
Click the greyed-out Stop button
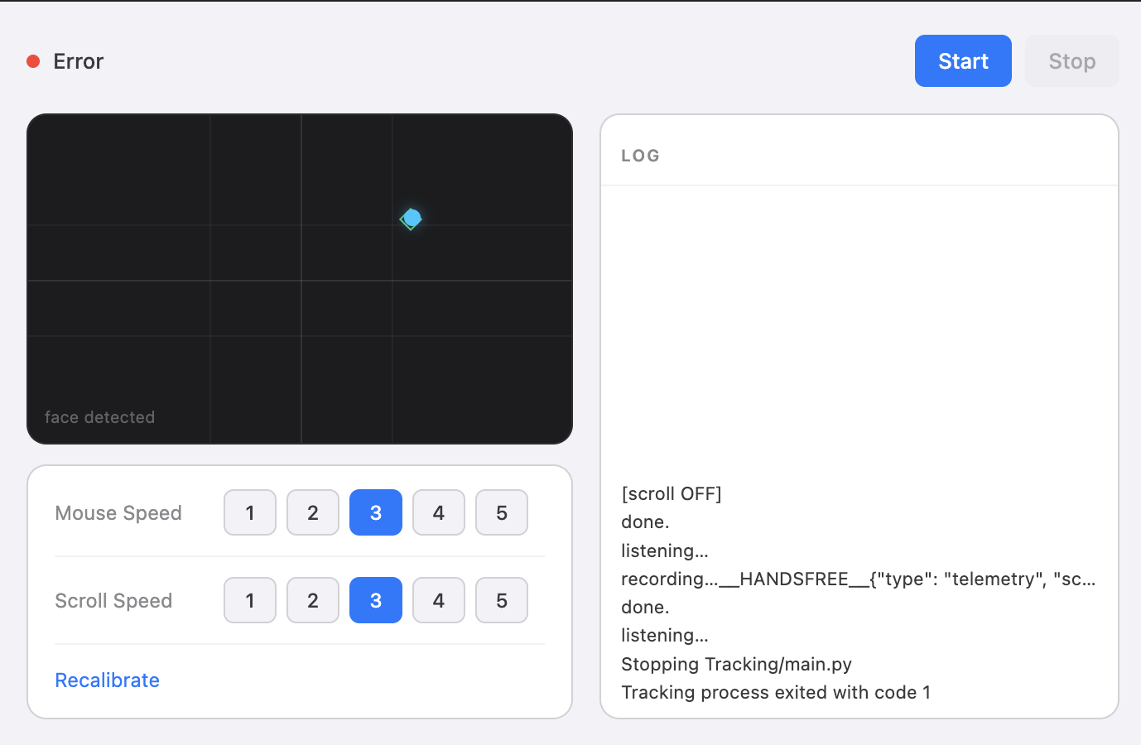click(x=1072, y=61)
